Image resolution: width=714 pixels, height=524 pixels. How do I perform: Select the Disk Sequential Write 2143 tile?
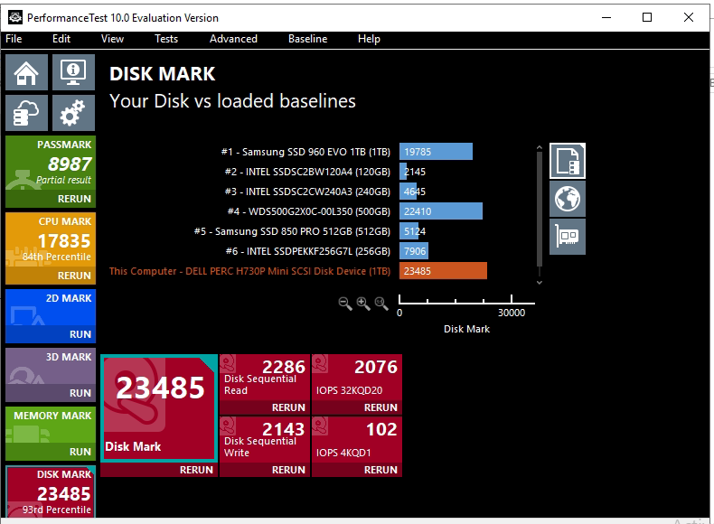tap(265, 440)
